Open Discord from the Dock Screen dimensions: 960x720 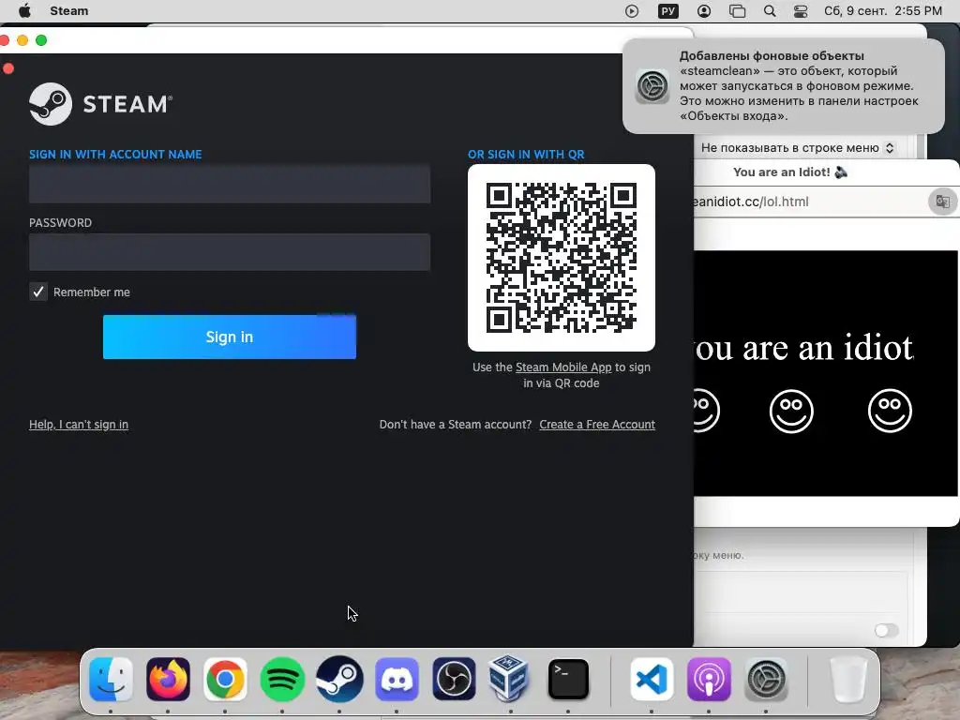point(397,679)
